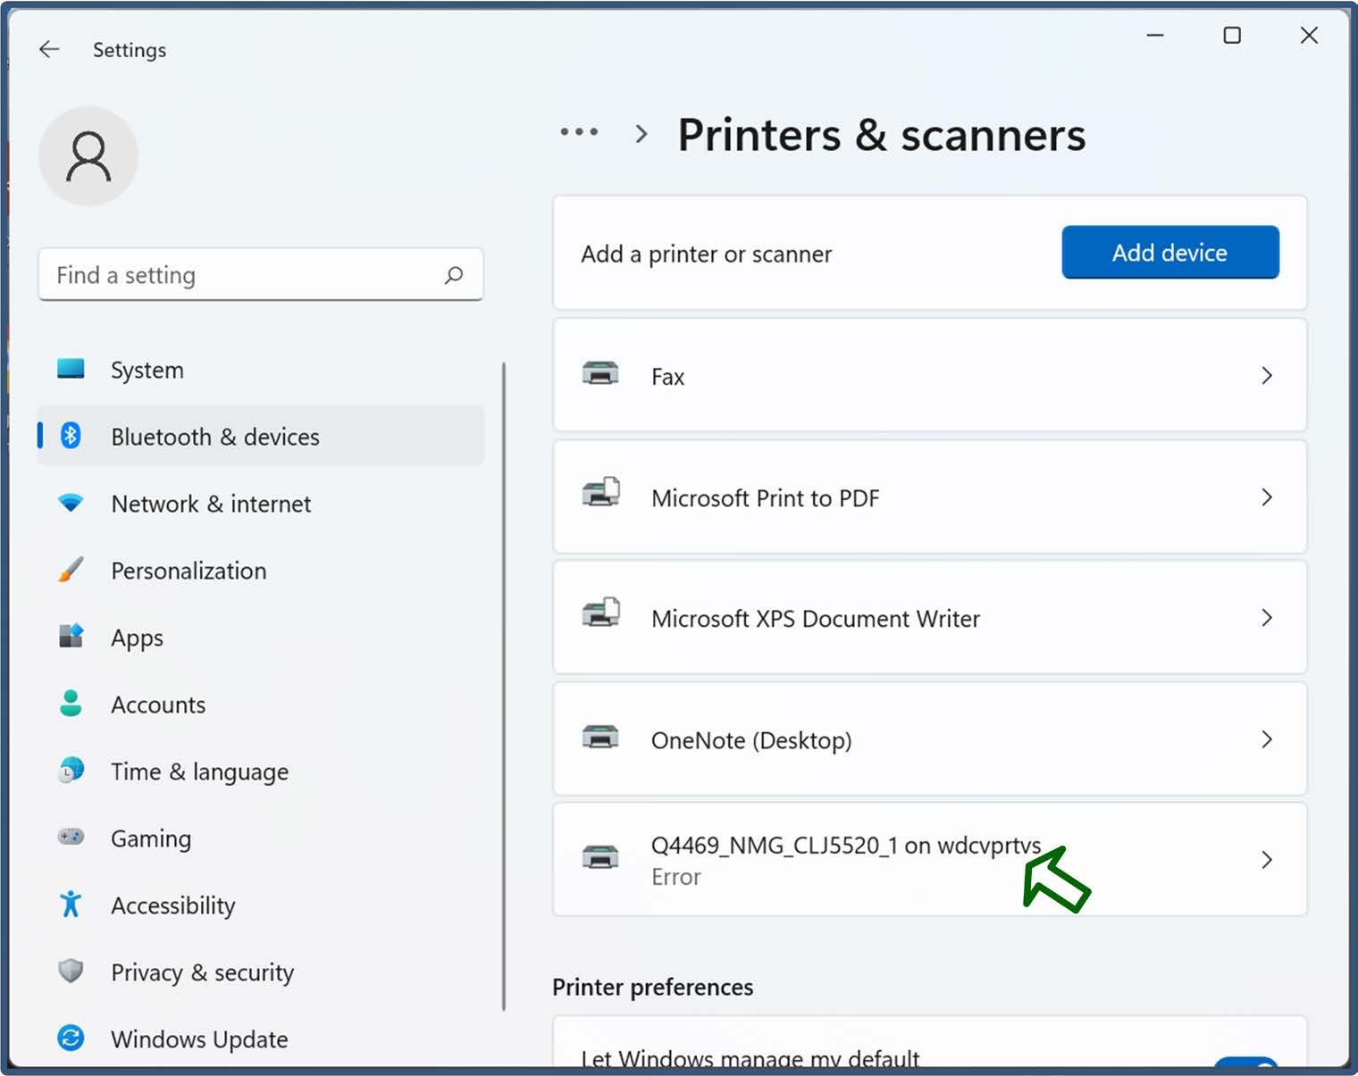Open OneNote (Desktop) printer entry
This screenshot has width=1358, height=1076.
pyautogui.click(x=930, y=739)
